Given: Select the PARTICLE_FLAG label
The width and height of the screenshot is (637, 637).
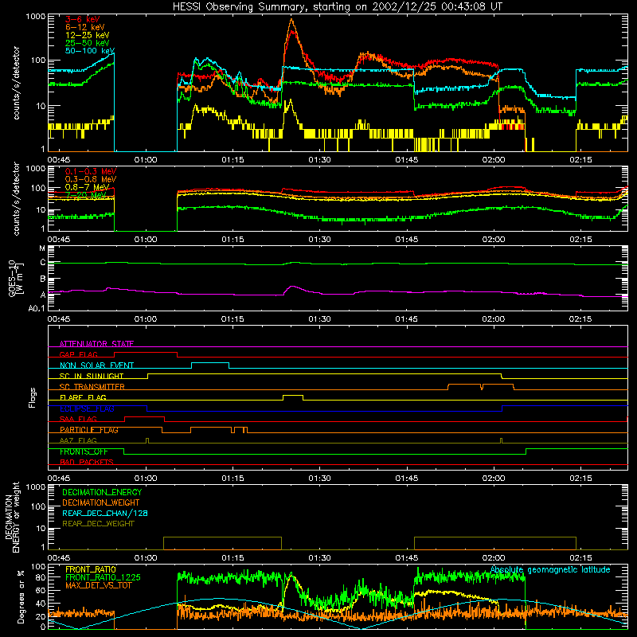Looking at the screenshot, I should tap(89, 430).
